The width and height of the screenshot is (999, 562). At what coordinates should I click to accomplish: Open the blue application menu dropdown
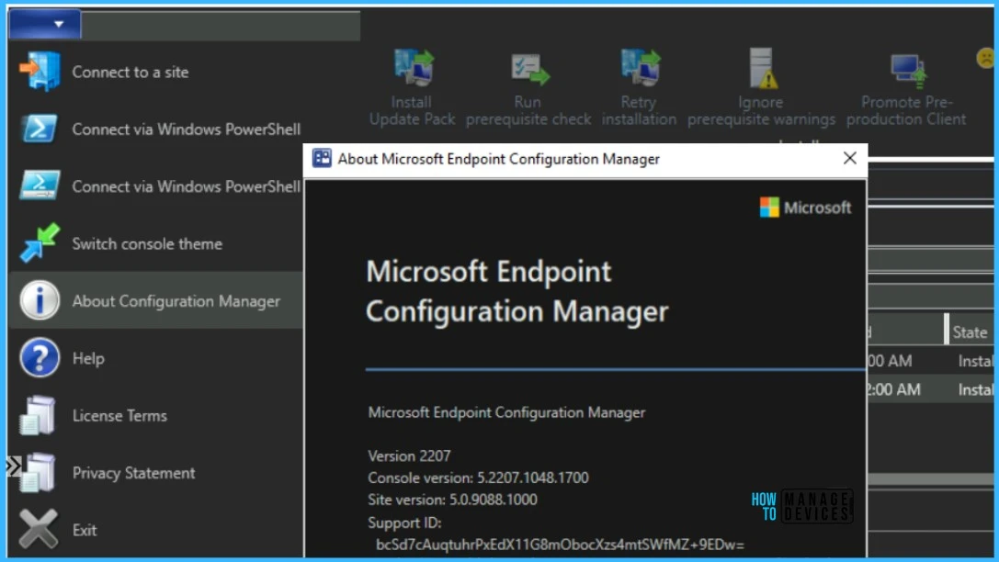point(45,24)
